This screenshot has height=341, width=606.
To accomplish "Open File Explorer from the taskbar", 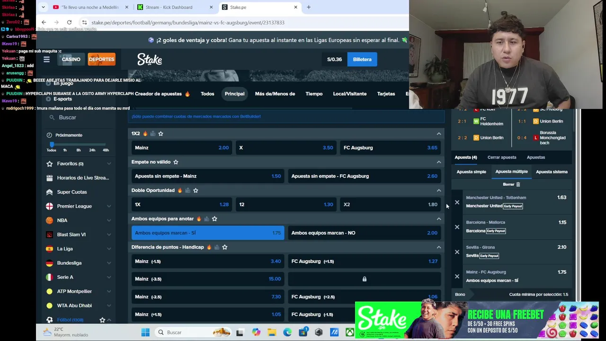I will [272, 332].
